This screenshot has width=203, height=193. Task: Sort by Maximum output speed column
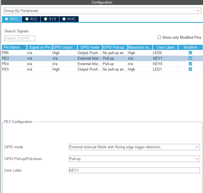[x=140, y=47]
